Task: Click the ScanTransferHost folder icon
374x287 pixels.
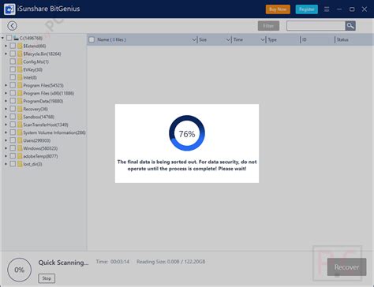Action: coord(20,125)
